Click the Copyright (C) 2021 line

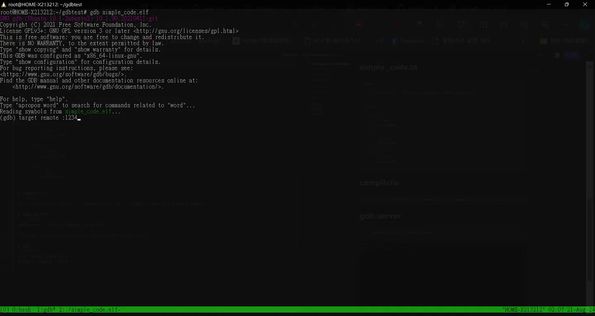click(x=76, y=25)
